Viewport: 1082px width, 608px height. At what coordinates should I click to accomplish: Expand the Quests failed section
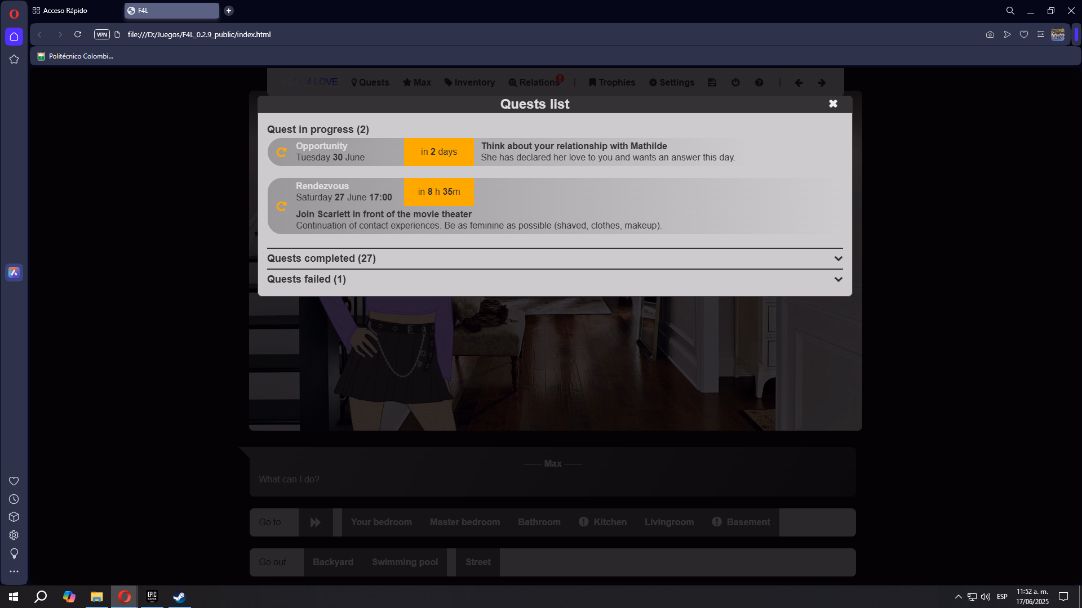(x=838, y=279)
